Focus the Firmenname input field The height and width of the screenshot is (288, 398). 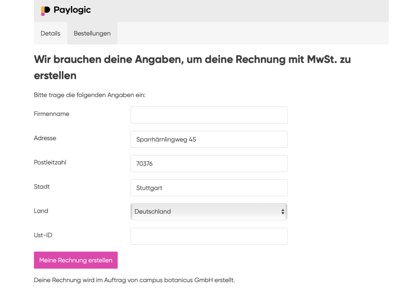tap(209, 115)
